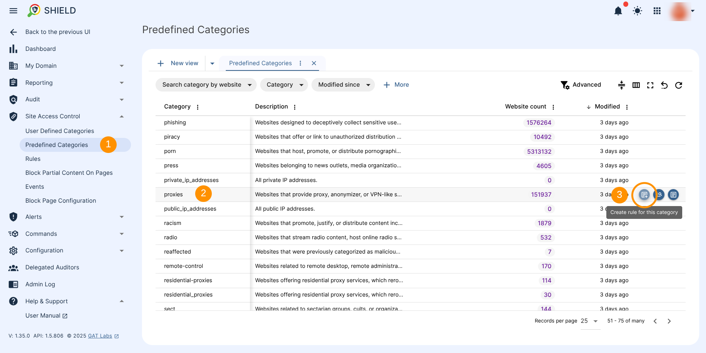The height and width of the screenshot is (353, 706).
Task: Open Modified column options menu
Action: [x=627, y=107]
